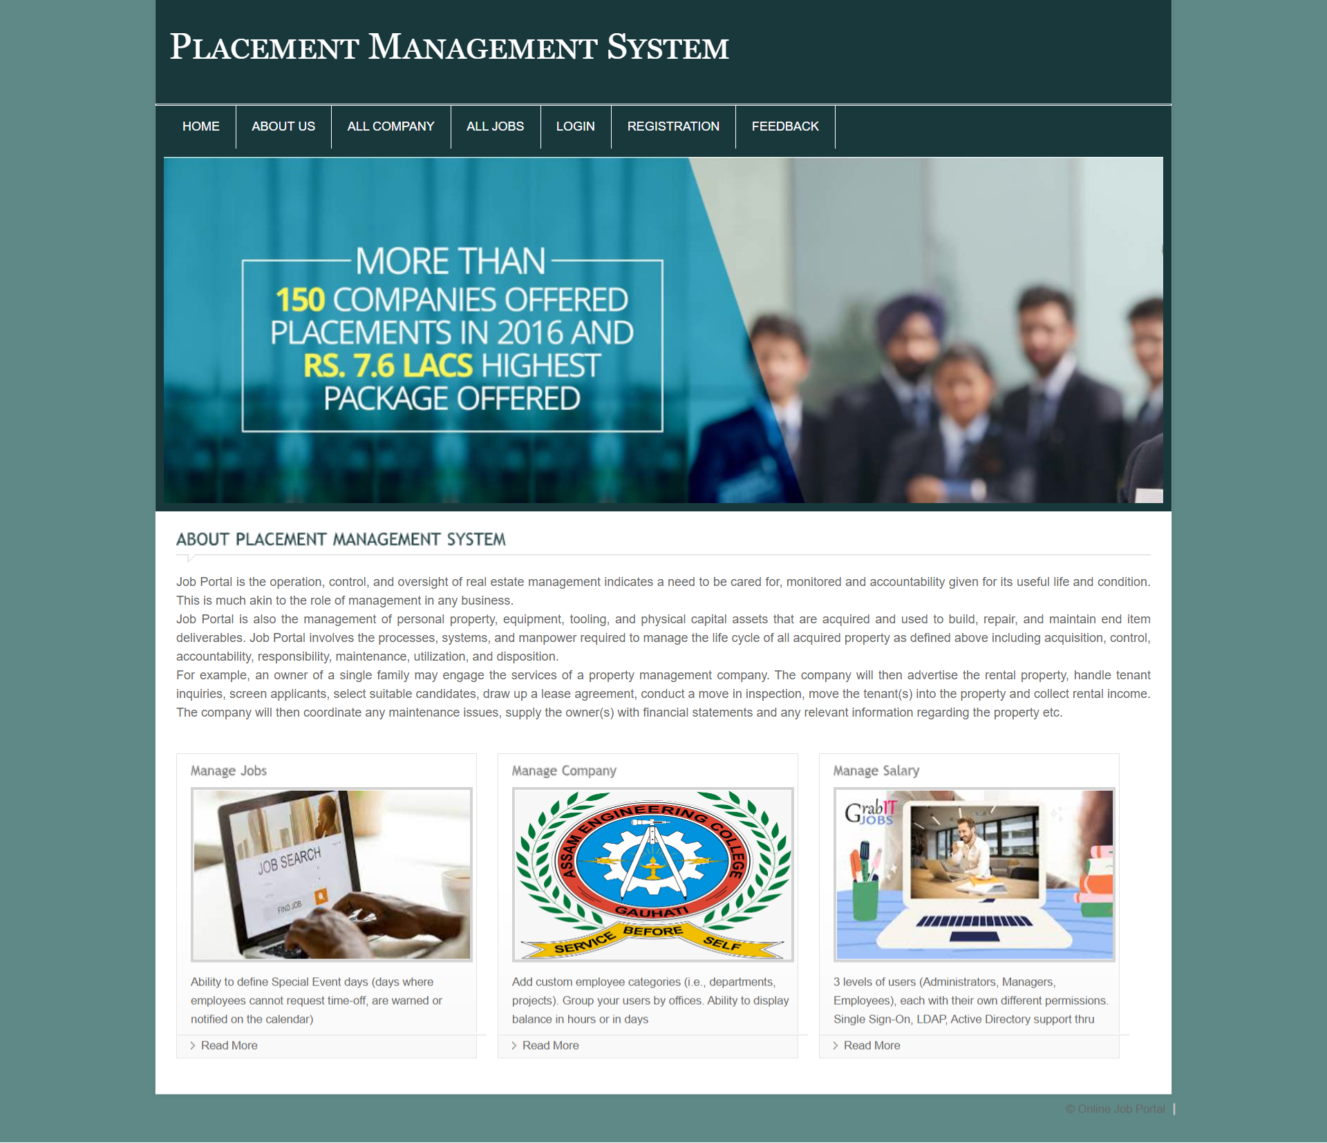1327x1143 pixels.
Task: Click the ALL JOBS navigation tab
Action: (494, 126)
